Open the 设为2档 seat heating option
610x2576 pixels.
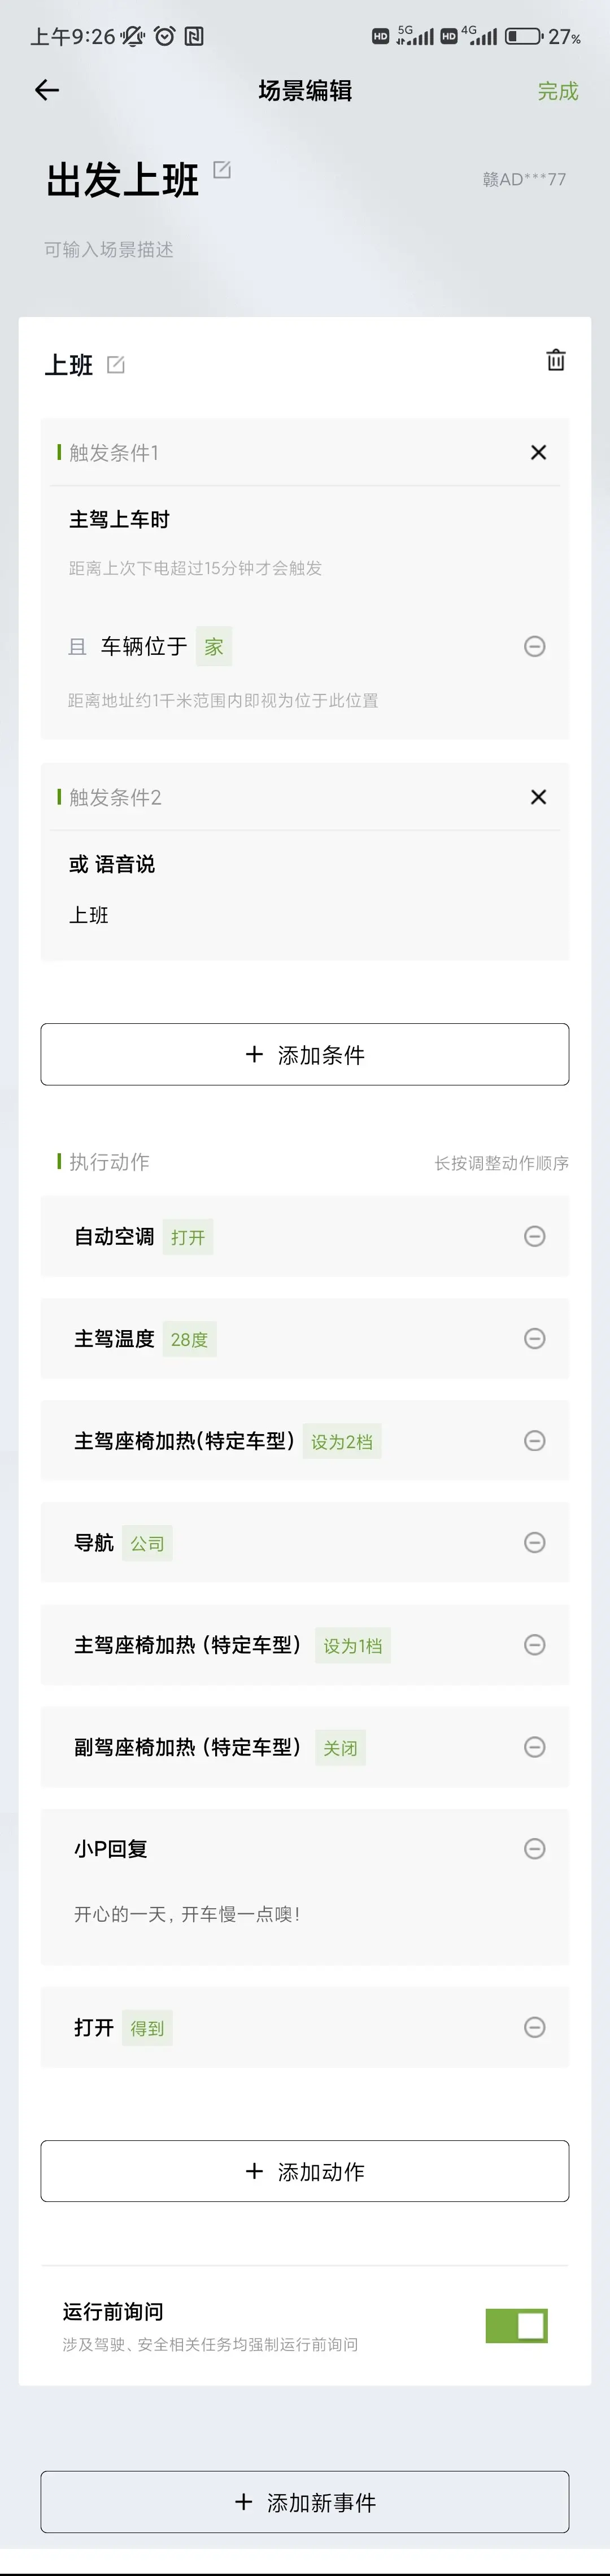[342, 1442]
